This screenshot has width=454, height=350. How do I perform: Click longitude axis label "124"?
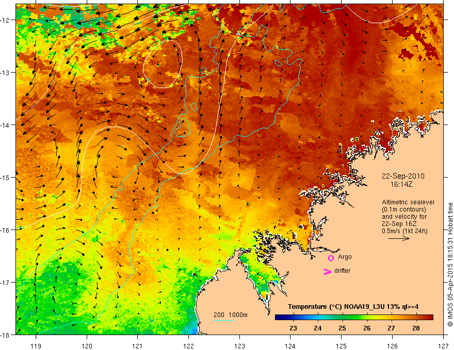tap(290, 346)
